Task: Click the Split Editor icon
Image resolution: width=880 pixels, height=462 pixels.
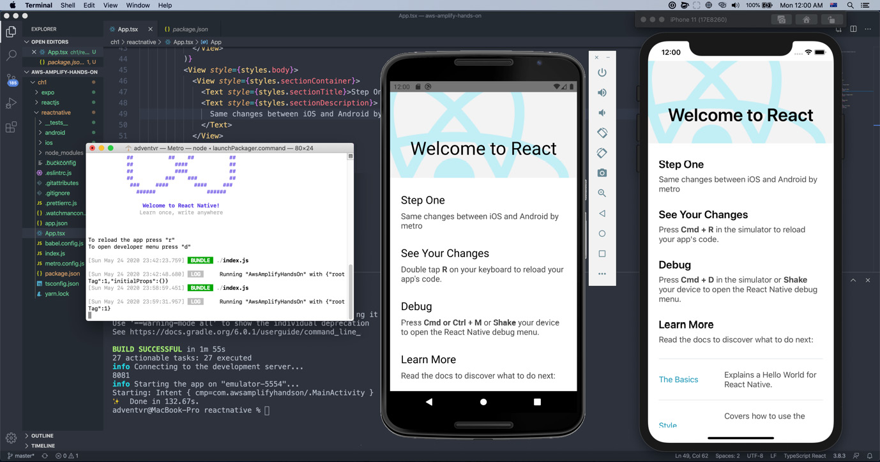Action: pos(853,29)
